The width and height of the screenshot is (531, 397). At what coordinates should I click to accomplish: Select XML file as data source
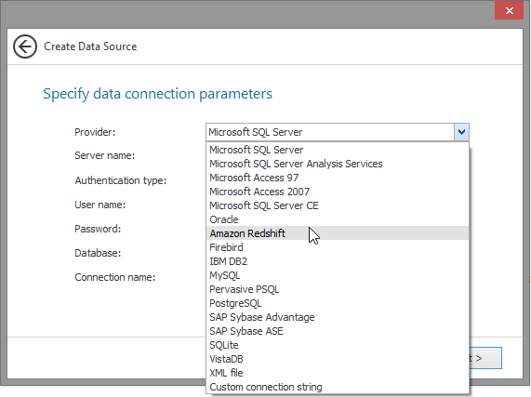pos(338,373)
